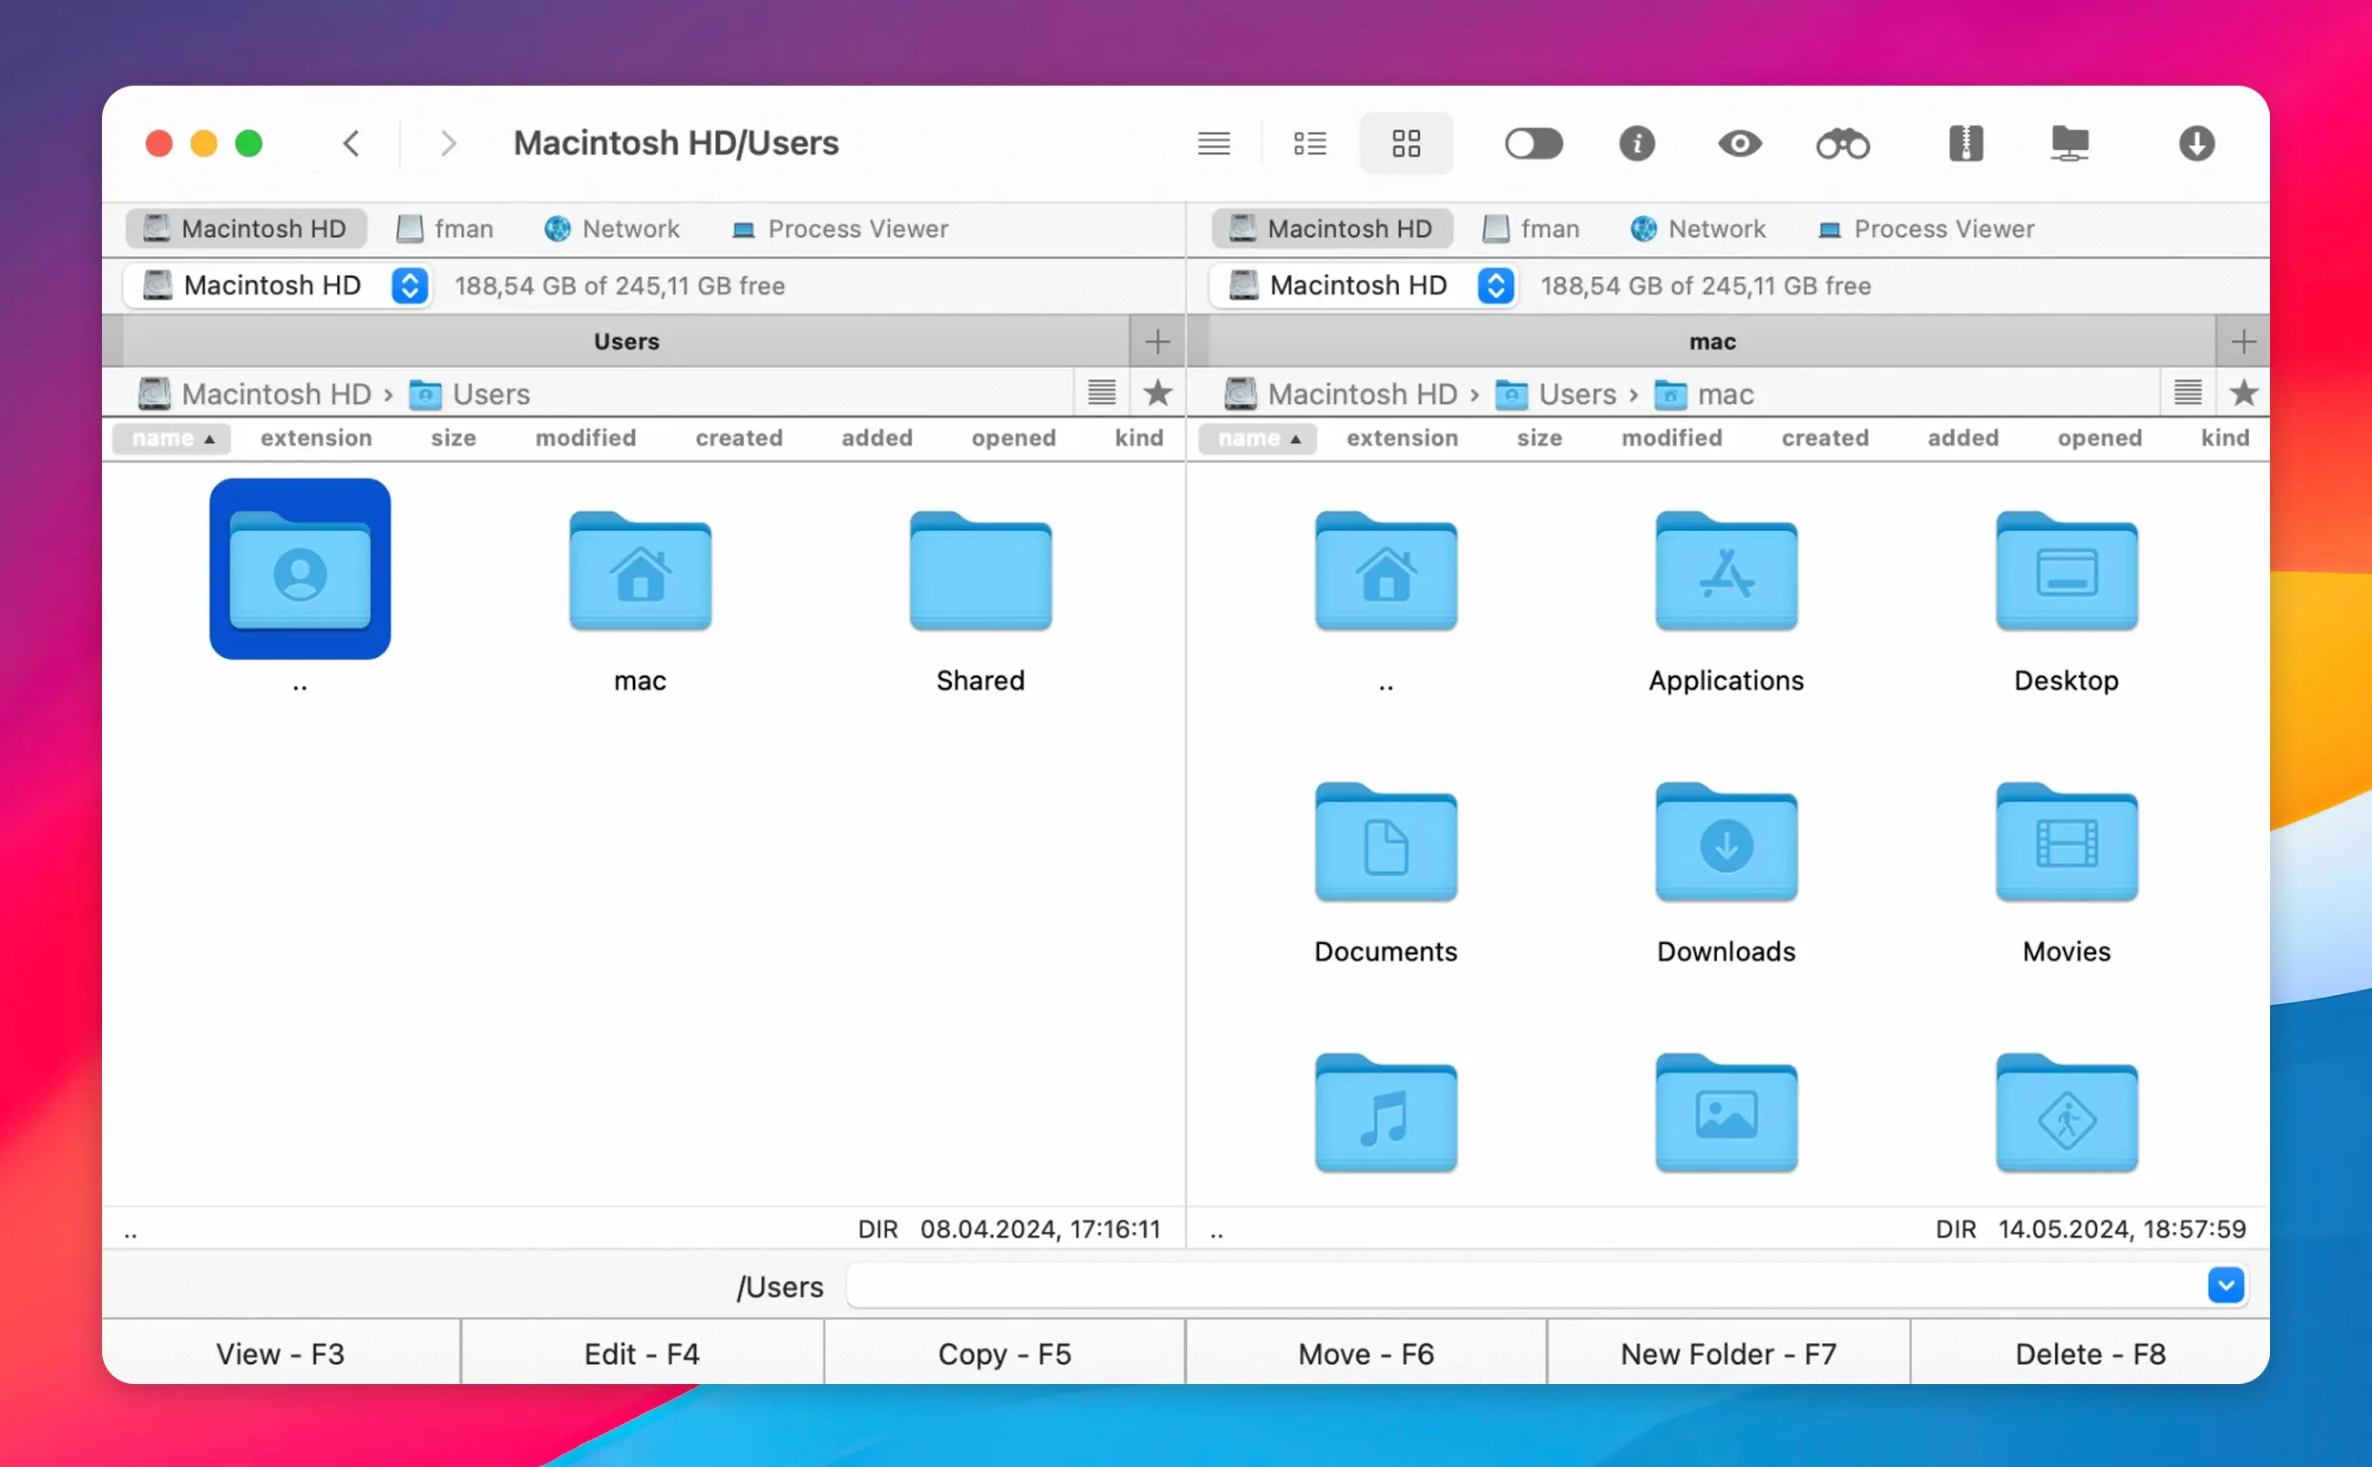The width and height of the screenshot is (2372, 1467).
Task: Click the command line input field
Action: pos(1522,1286)
